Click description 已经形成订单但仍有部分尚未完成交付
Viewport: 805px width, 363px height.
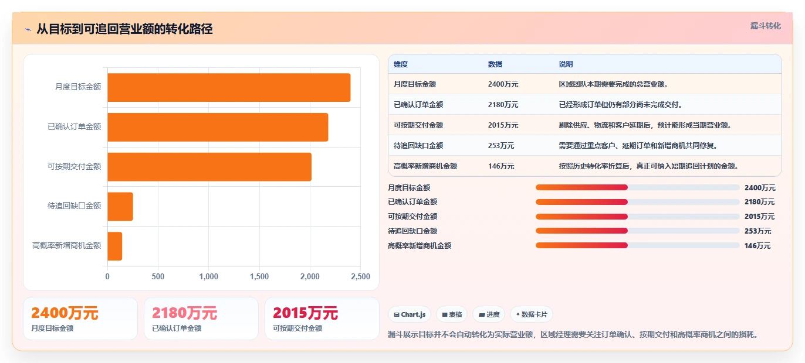pos(621,105)
